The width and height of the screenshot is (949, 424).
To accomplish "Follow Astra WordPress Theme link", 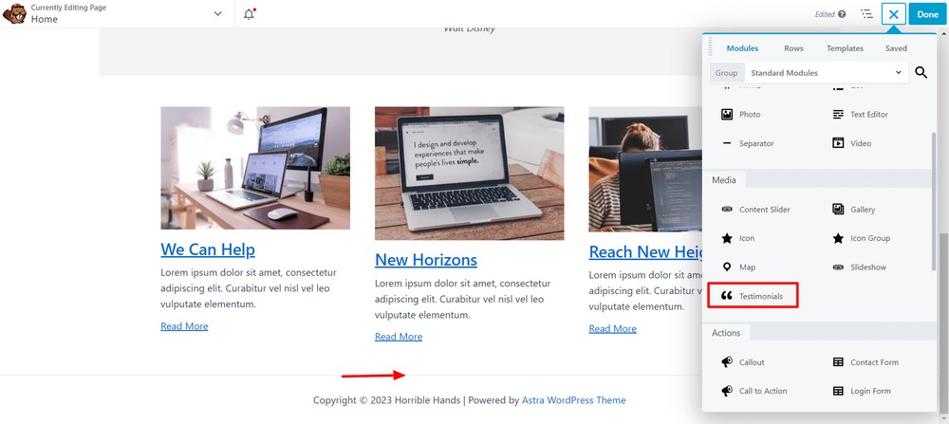I will coord(574,400).
